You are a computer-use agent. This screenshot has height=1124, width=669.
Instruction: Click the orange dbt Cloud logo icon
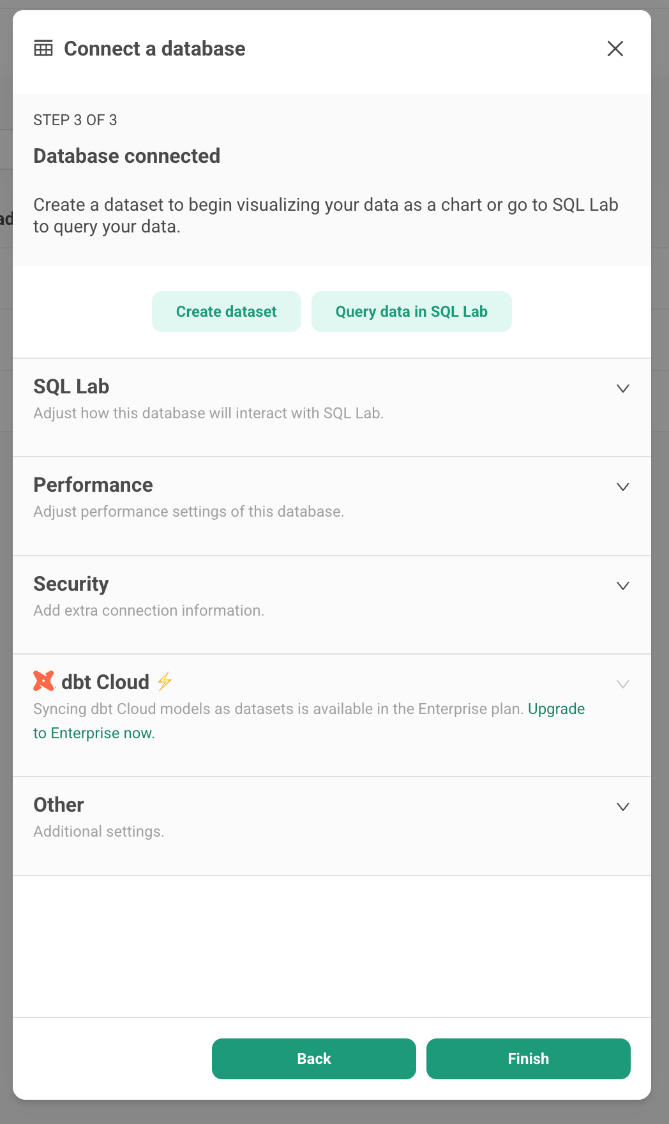click(x=44, y=681)
